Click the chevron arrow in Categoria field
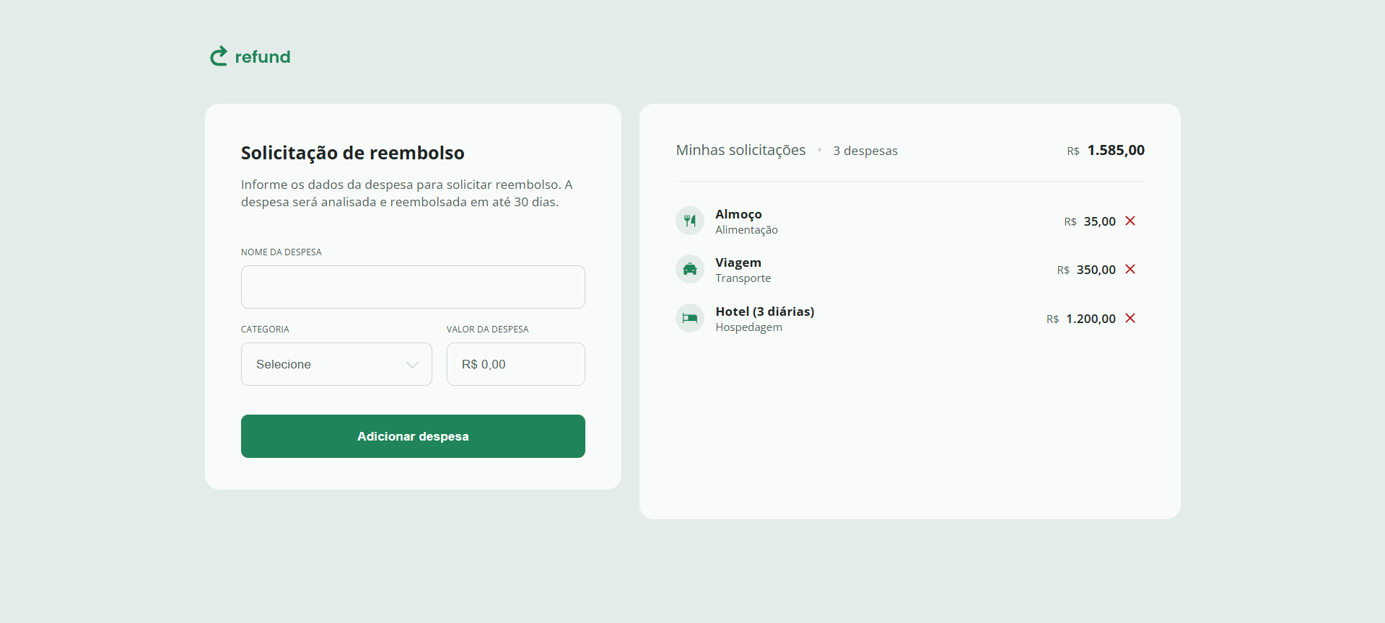The height and width of the screenshot is (623, 1385). pyautogui.click(x=412, y=365)
